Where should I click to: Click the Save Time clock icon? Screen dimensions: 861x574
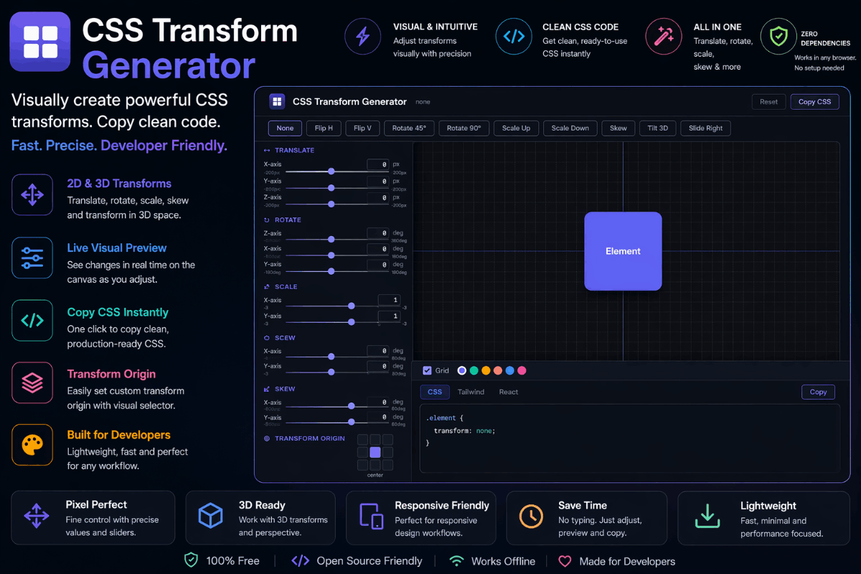click(x=531, y=515)
